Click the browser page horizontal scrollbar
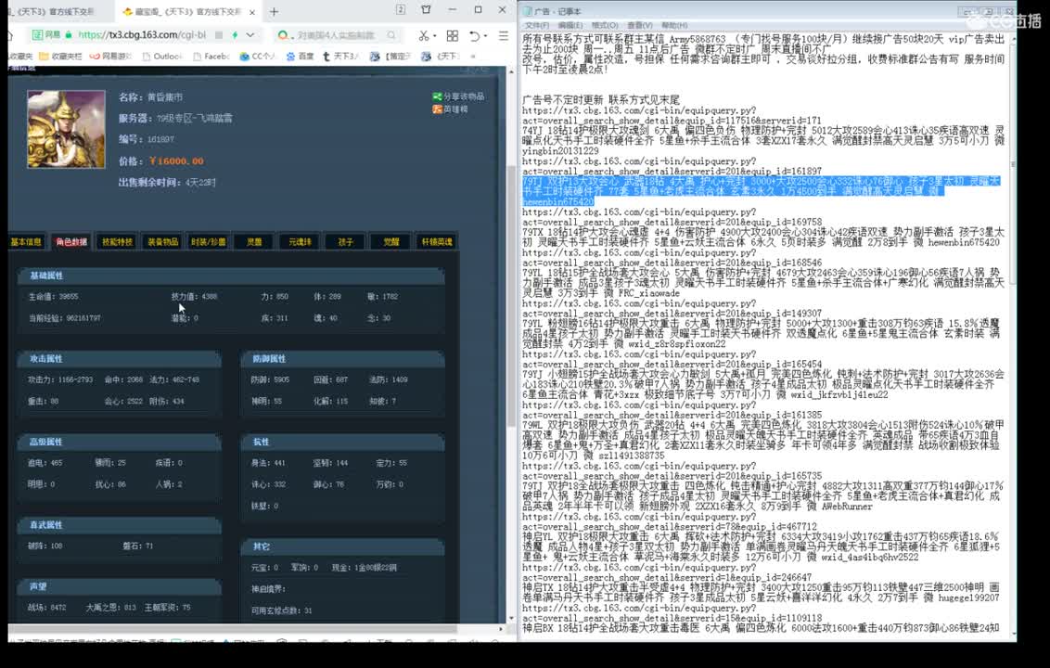Viewport: 1050px width, 668px height. click(x=235, y=629)
